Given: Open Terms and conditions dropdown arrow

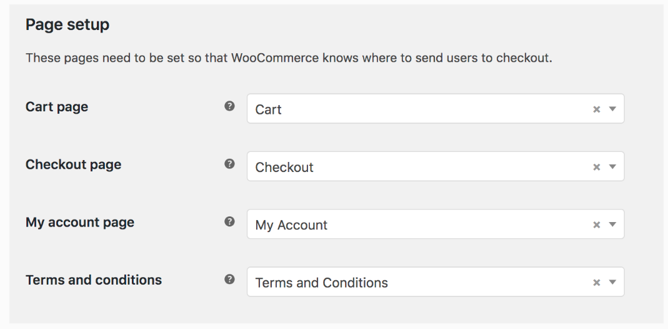Looking at the screenshot, I should (x=612, y=282).
